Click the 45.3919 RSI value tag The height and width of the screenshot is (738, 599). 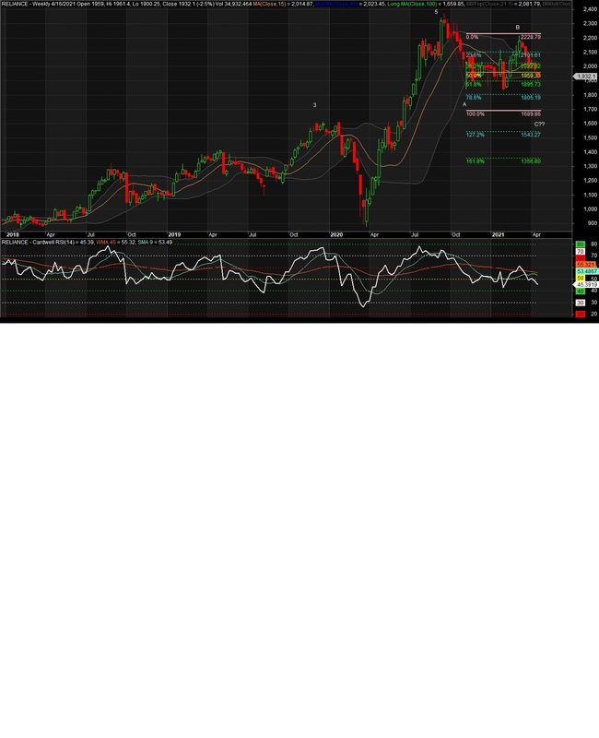coord(586,285)
